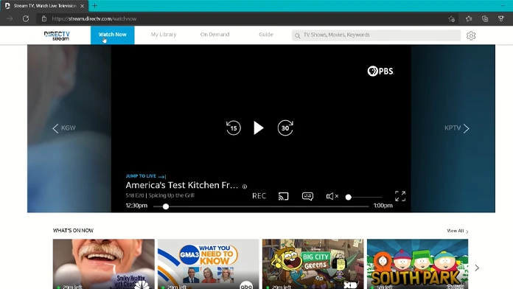The width and height of the screenshot is (513, 289).
Task: Click the America's Test Kitchen title
Action: [x=181, y=185]
